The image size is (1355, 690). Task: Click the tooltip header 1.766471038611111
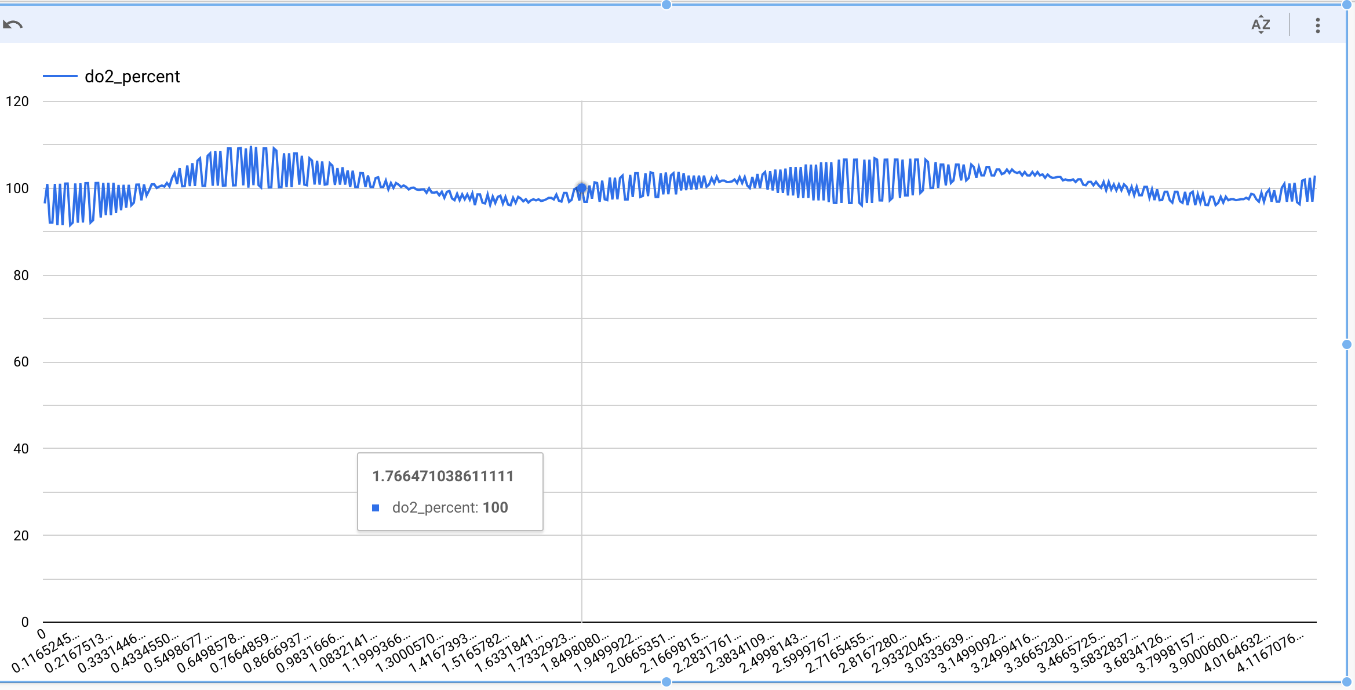pyautogui.click(x=443, y=475)
